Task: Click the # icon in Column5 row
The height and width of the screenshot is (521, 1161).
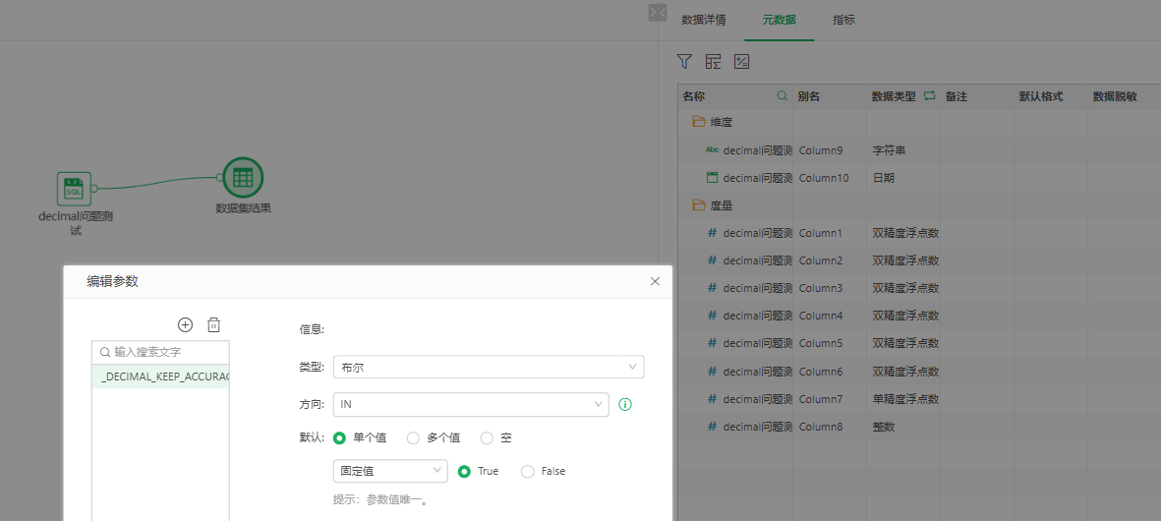Action: coord(713,343)
